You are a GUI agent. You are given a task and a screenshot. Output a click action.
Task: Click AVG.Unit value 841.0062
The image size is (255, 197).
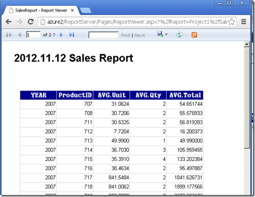pyautogui.click(x=119, y=187)
